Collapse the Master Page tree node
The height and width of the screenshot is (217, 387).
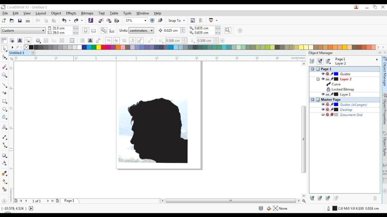tap(313, 99)
